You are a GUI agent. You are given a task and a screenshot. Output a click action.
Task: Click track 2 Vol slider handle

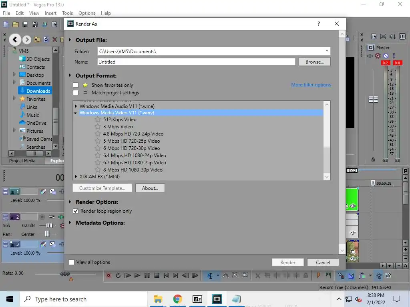49,225
